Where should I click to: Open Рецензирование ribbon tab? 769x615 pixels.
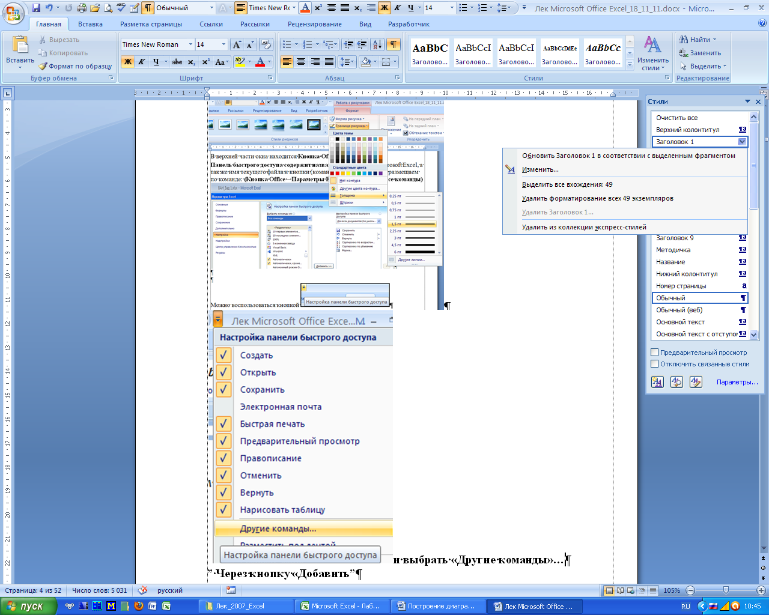pyautogui.click(x=315, y=24)
